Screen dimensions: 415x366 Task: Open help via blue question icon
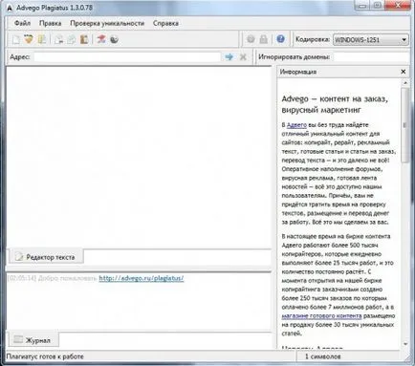pyautogui.click(x=280, y=39)
